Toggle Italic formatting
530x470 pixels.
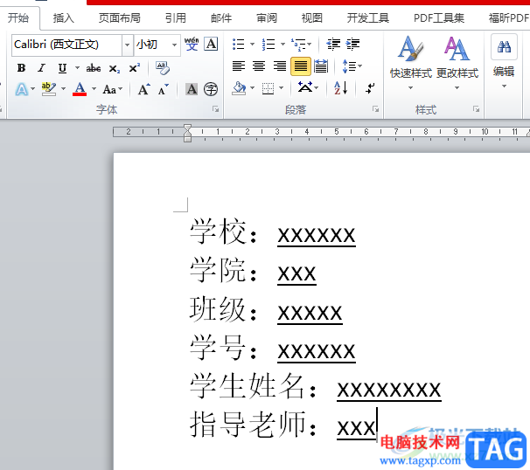click(42, 68)
